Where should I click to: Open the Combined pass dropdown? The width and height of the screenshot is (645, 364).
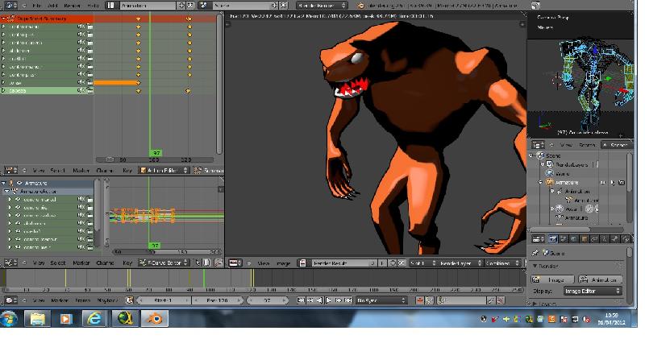pyautogui.click(x=501, y=263)
